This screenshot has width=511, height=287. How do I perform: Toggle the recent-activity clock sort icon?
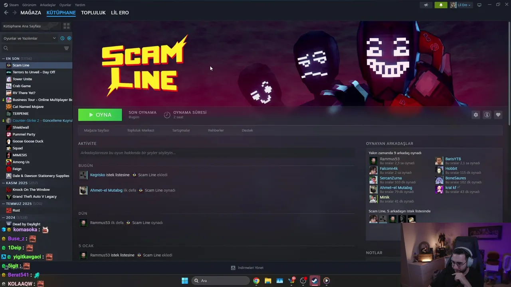point(62,38)
